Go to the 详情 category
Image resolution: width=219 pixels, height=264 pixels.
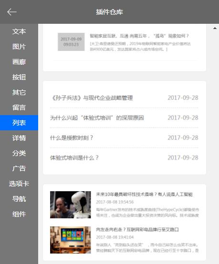click(19, 138)
